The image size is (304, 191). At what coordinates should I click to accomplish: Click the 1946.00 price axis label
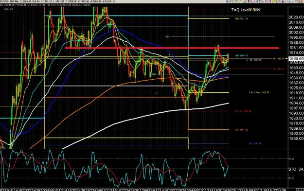click(296, 73)
